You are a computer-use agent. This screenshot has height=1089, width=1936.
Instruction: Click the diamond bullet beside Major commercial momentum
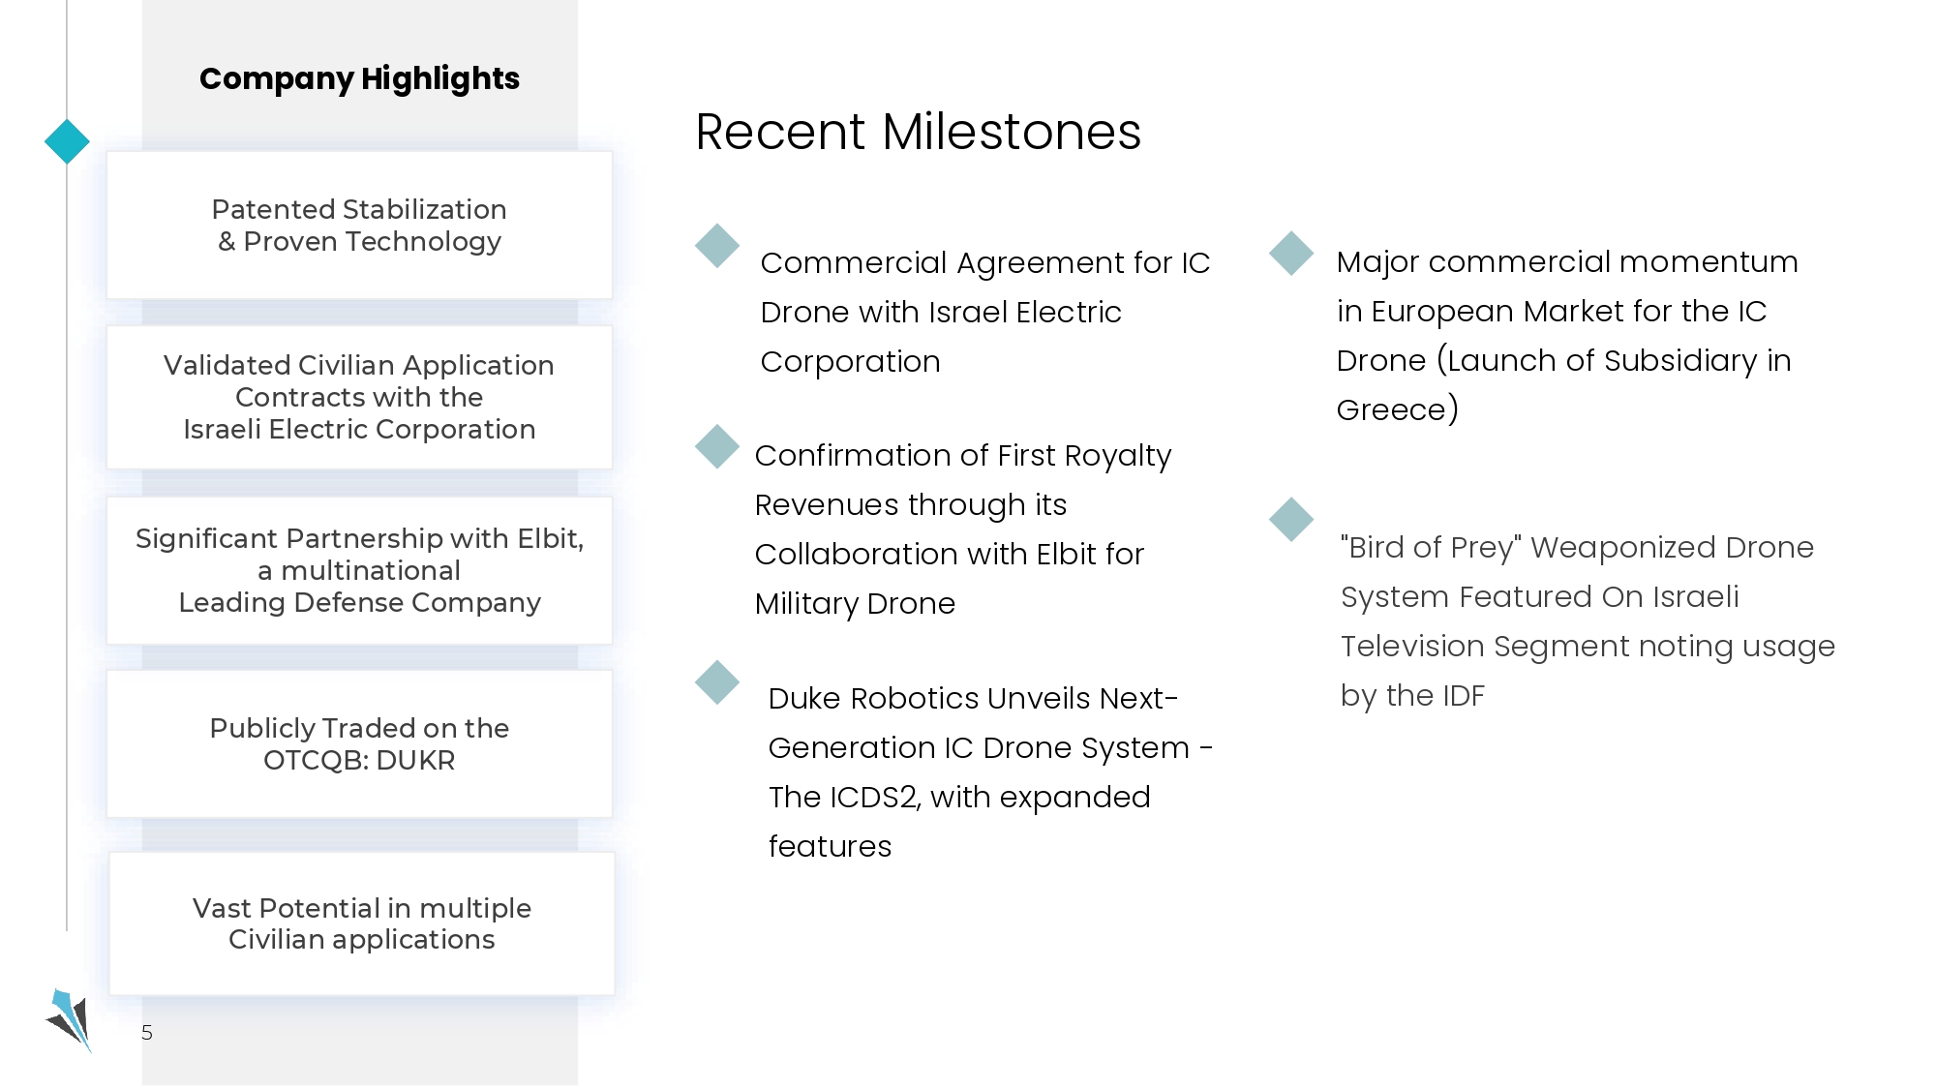tap(1291, 254)
